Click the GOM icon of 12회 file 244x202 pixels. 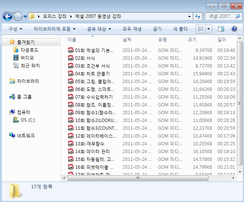[71, 136]
